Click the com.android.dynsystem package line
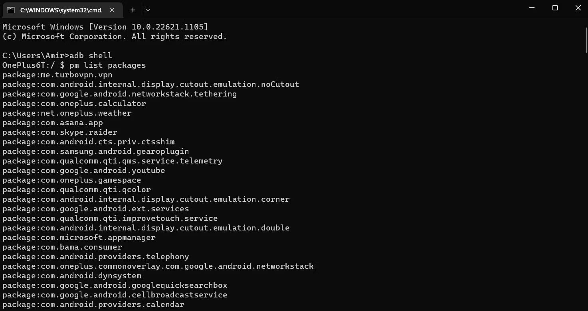The width and height of the screenshot is (588, 311). (72, 276)
